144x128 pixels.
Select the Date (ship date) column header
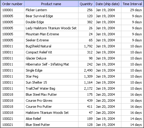coord(108,4)
